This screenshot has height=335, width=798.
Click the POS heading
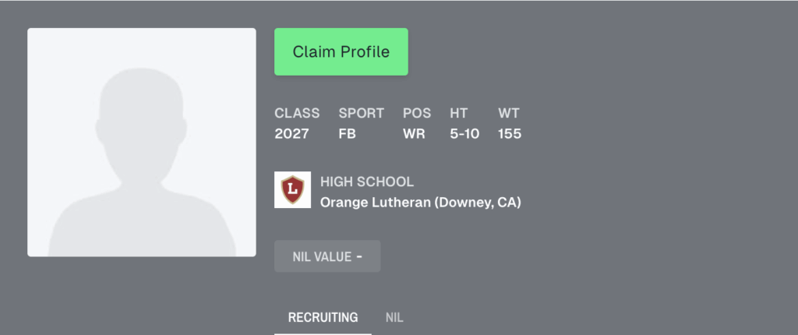[x=417, y=113]
